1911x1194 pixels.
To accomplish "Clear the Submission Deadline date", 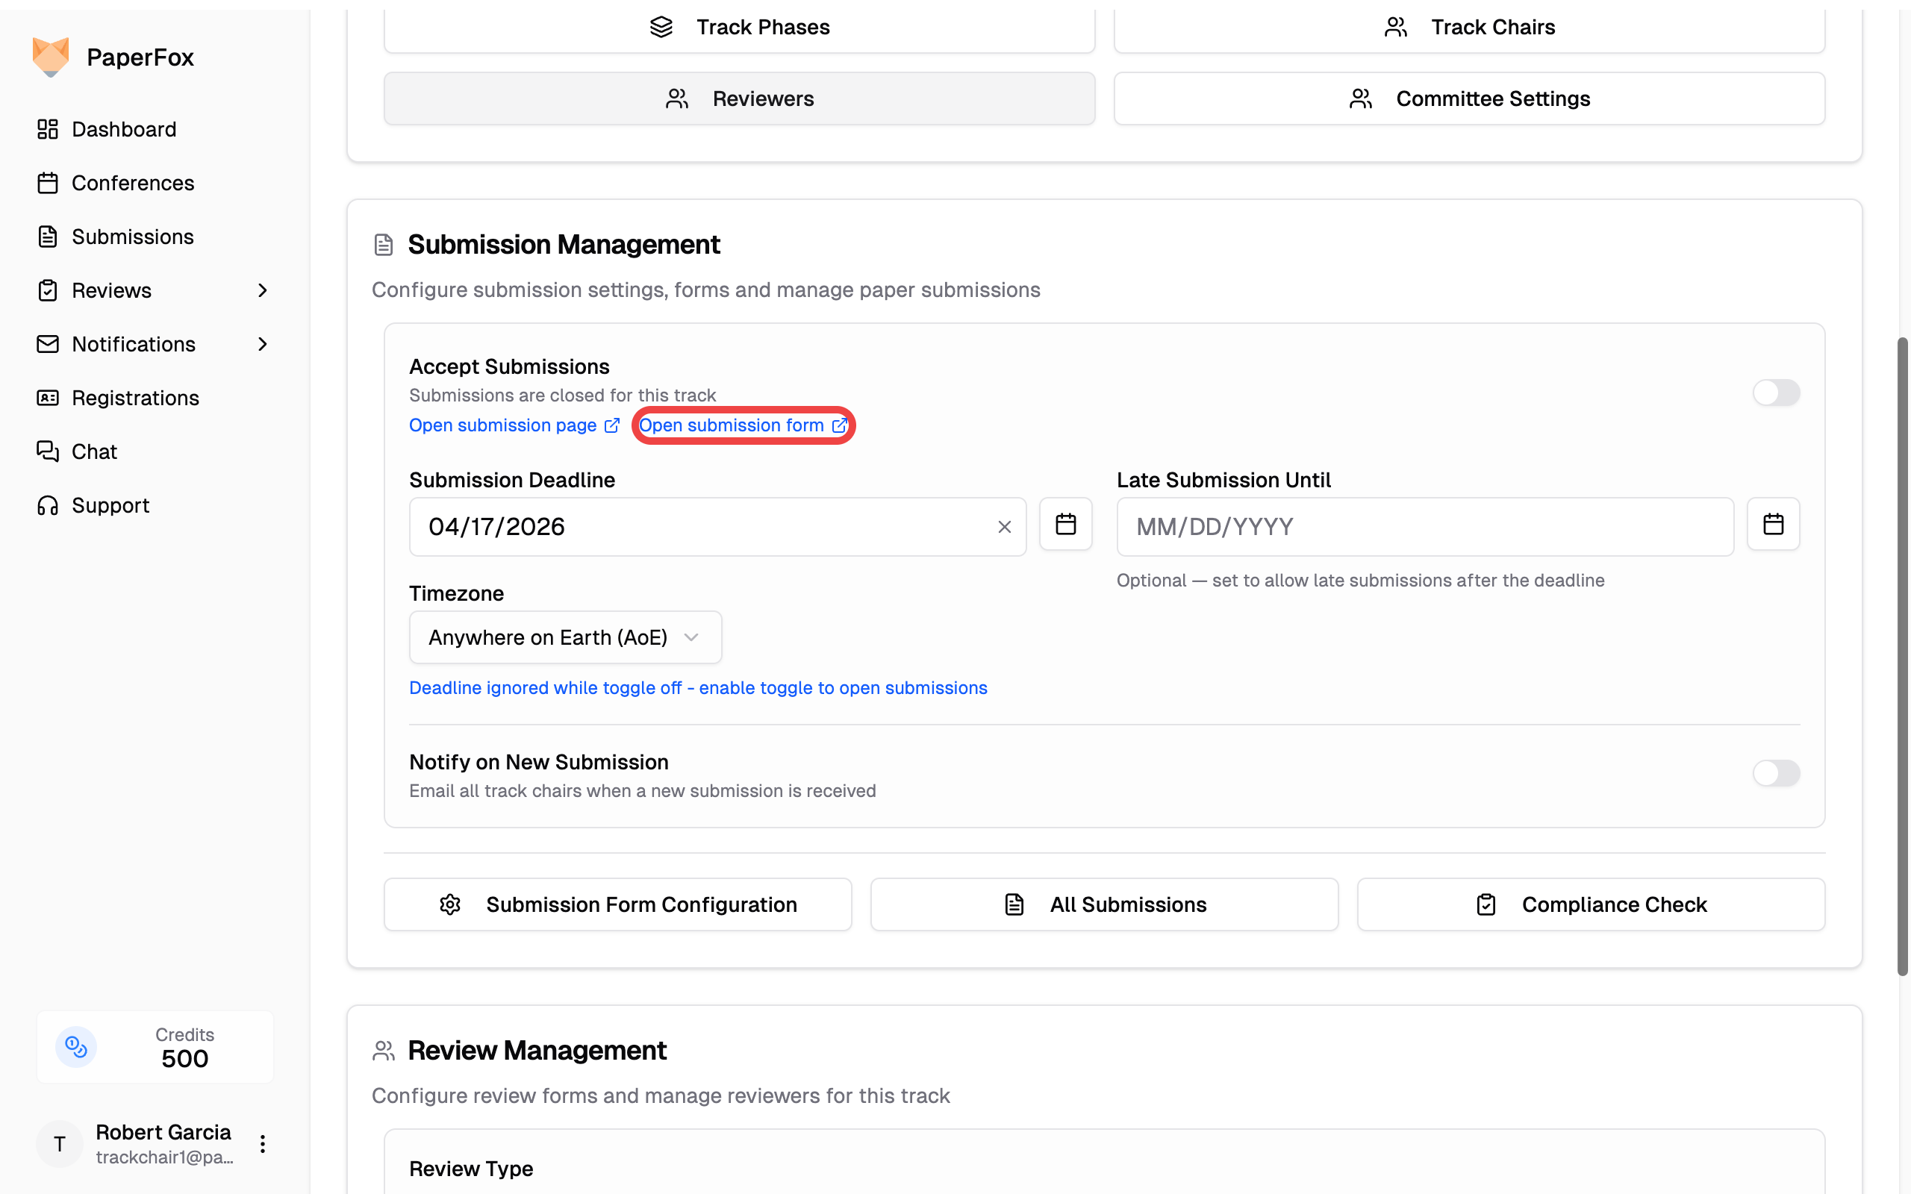I will tap(1004, 527).
